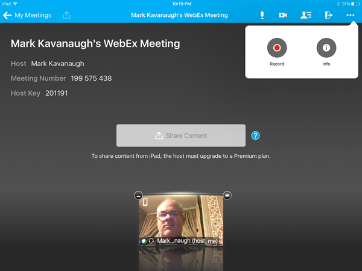Viewport: 362px width, 271px height.
Task: Collapse the video using the right corner button
Action: 227,196
